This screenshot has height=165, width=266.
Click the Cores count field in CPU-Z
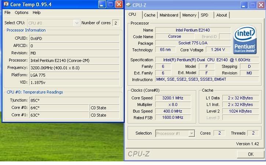[219, 133]
